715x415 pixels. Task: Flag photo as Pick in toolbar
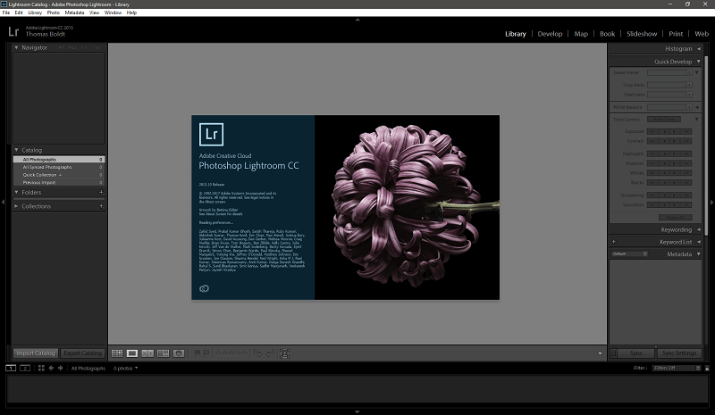(x=198, y=353)
